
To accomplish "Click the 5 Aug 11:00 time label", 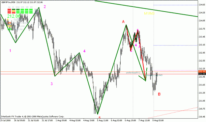I will click(103, 120).
